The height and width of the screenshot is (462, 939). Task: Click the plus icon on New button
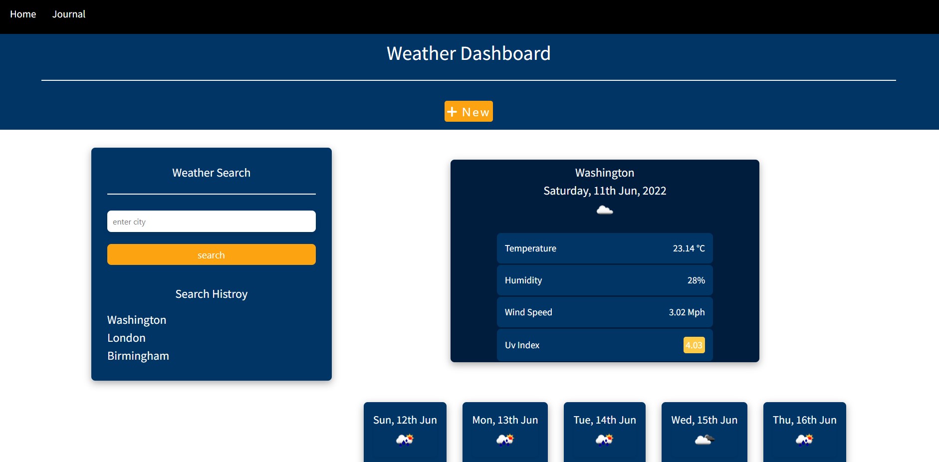[452, 112]
